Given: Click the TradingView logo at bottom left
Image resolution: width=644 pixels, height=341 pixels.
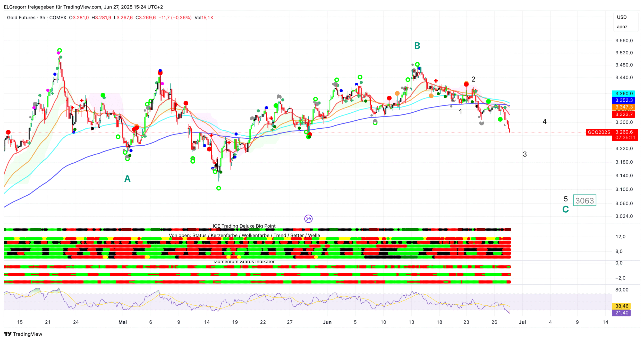Looking at the screenshot, I should (x=23, y=334).
